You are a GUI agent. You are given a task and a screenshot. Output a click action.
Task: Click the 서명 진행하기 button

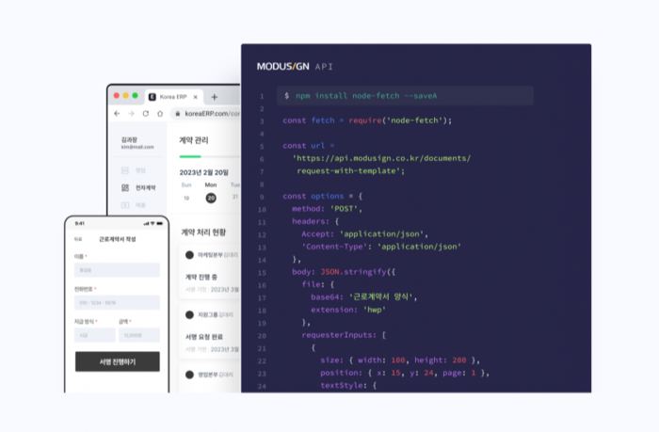tap(118, 361)
